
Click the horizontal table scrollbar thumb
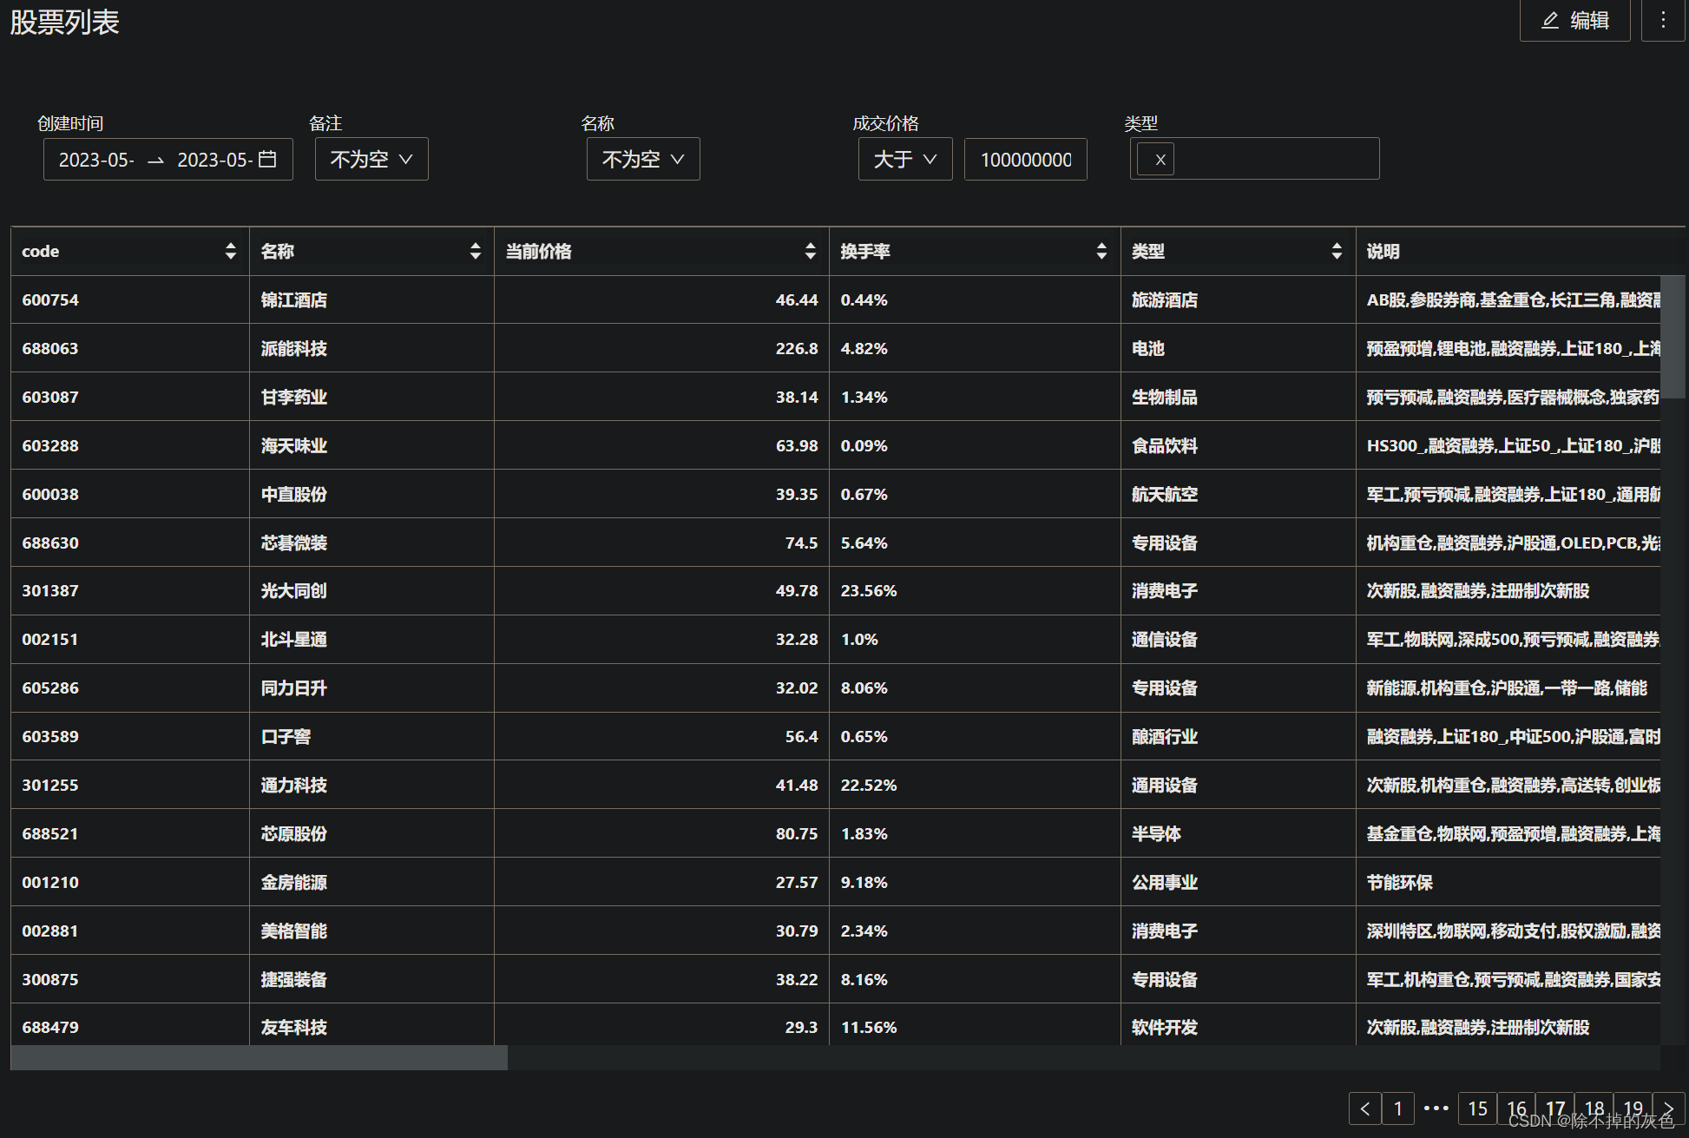pos(259,1057)
